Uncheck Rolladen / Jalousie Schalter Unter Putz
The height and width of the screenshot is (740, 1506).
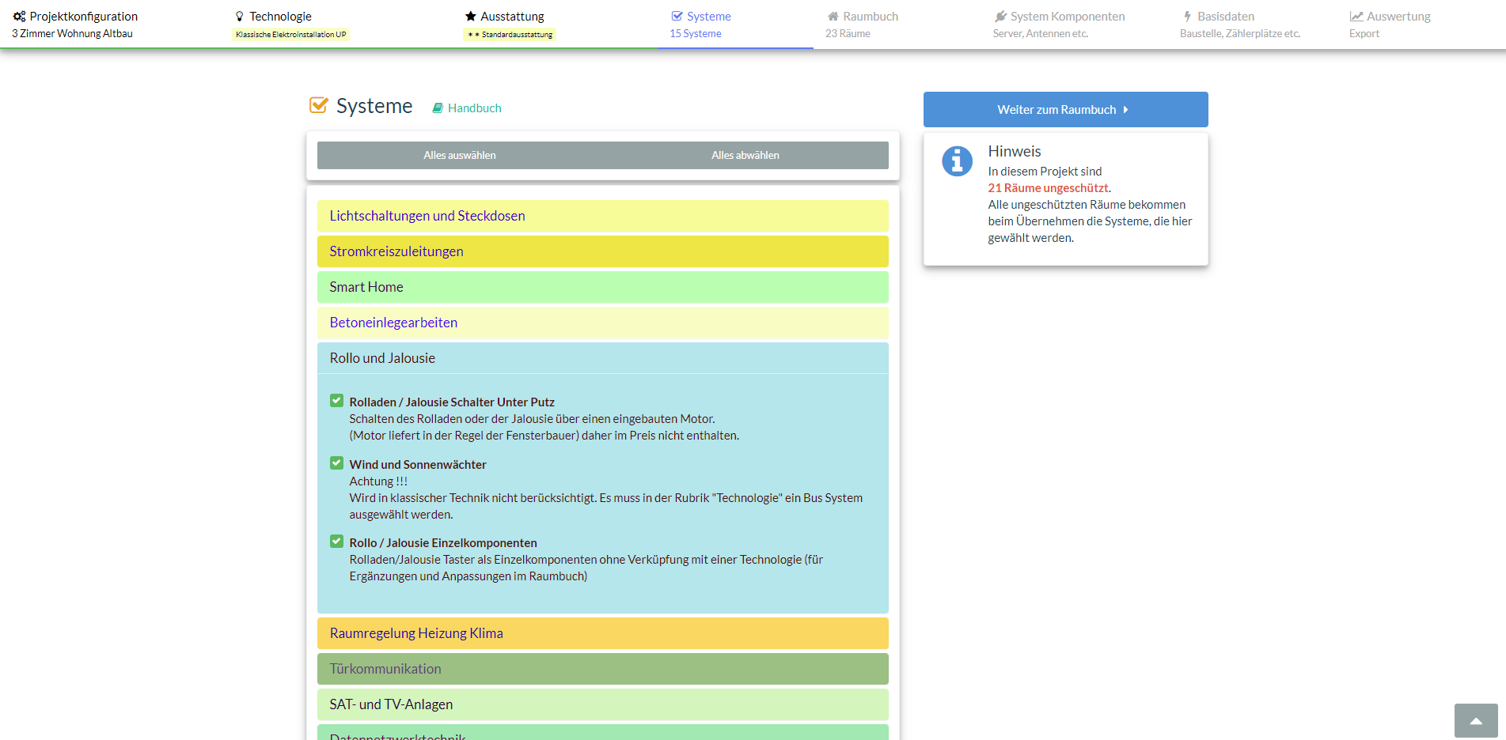tap(337, 401)
